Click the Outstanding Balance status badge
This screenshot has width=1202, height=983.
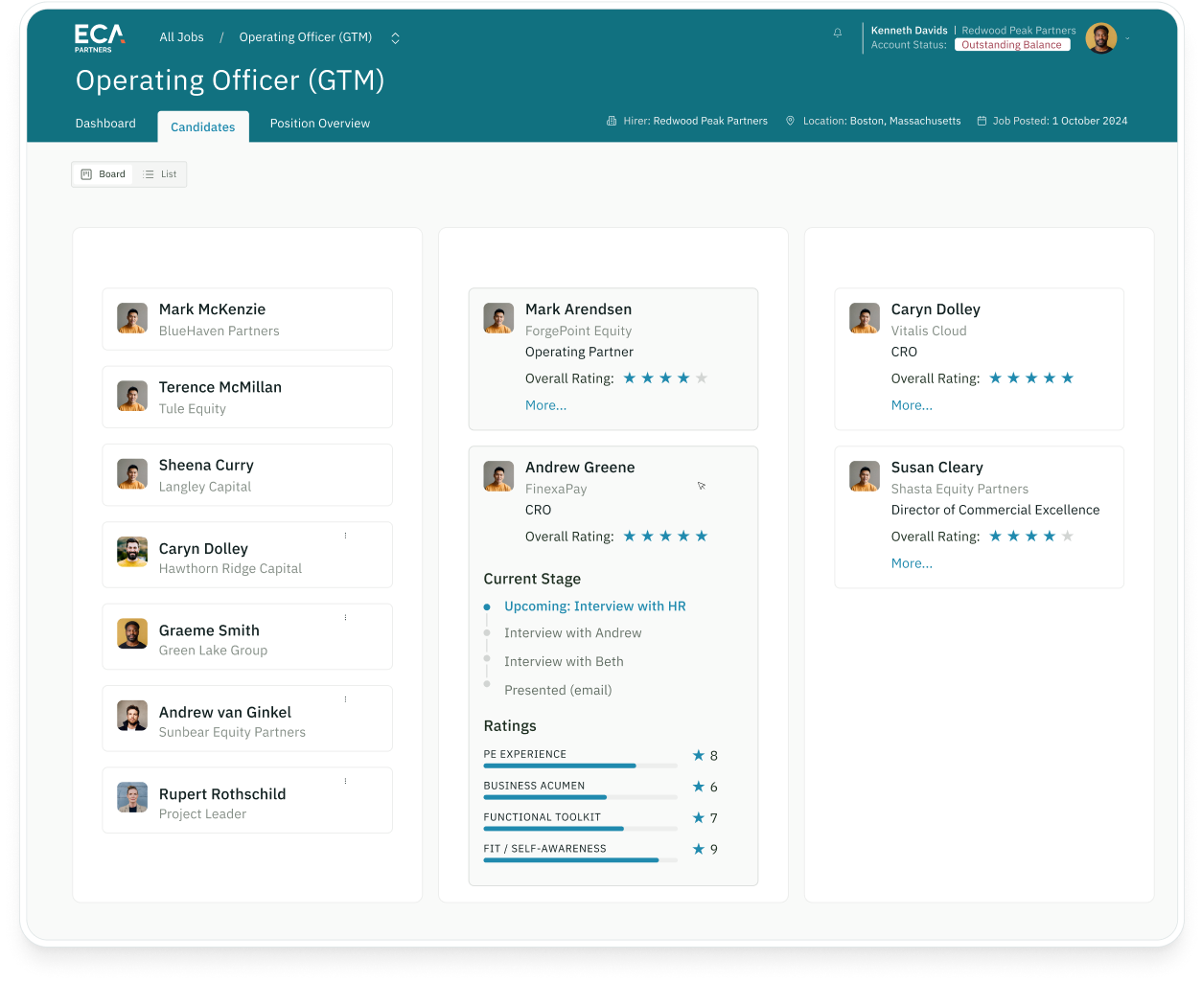(1011, 44)
